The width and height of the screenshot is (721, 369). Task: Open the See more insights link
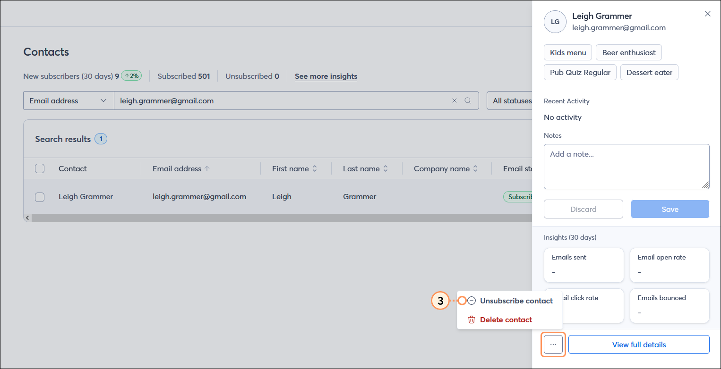coord(326,76)
